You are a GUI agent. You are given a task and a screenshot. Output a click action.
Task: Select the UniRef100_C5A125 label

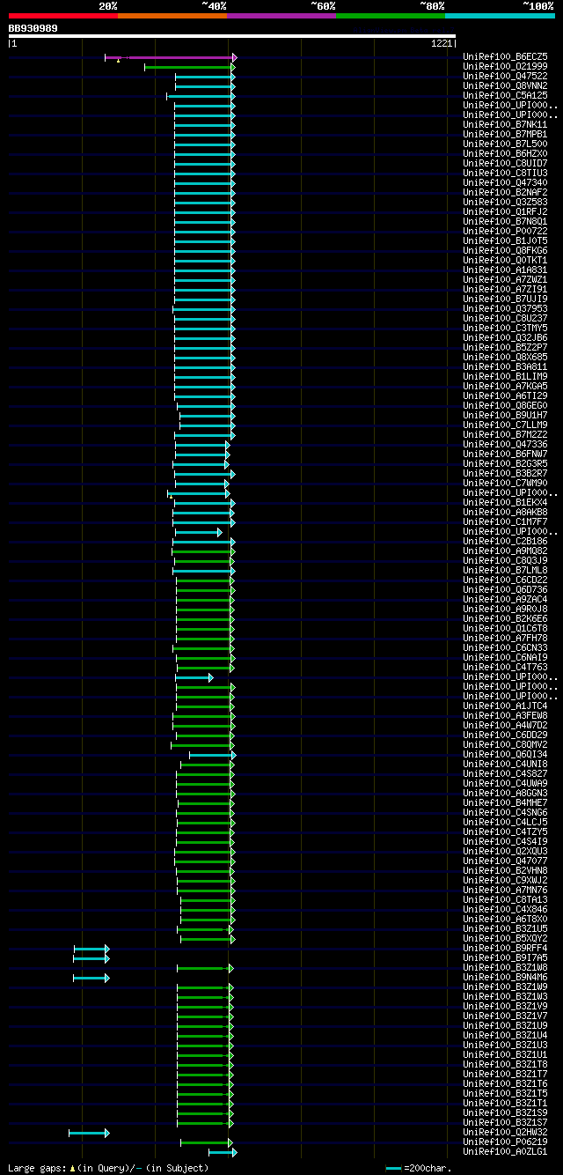click(x=507, y=95)
